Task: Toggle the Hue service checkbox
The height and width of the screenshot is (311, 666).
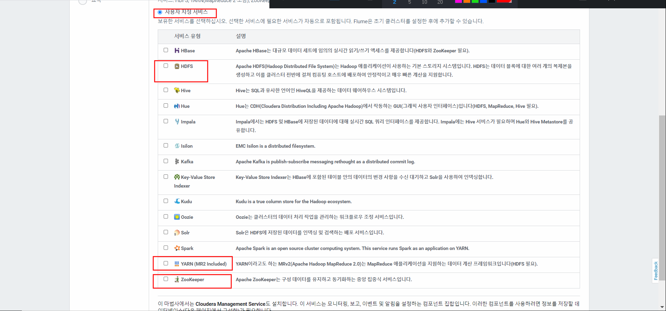Action: coord(166,105)
